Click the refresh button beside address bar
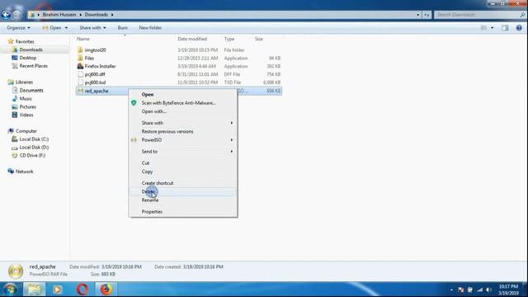 [x=427, y=15]
